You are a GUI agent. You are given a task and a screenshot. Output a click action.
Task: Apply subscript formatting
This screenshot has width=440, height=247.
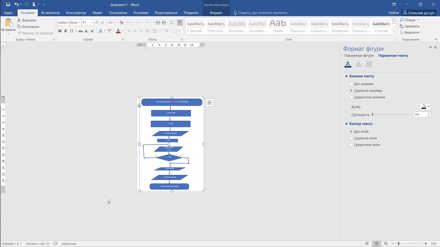pyautogui.click(x=87, y=31)
